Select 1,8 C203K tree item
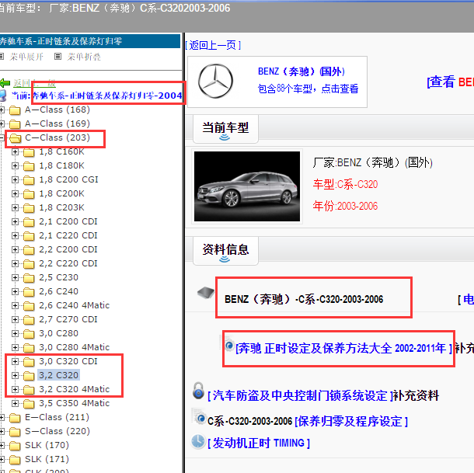474x473 pixels. pyautogui.click(x=61, y=207)
